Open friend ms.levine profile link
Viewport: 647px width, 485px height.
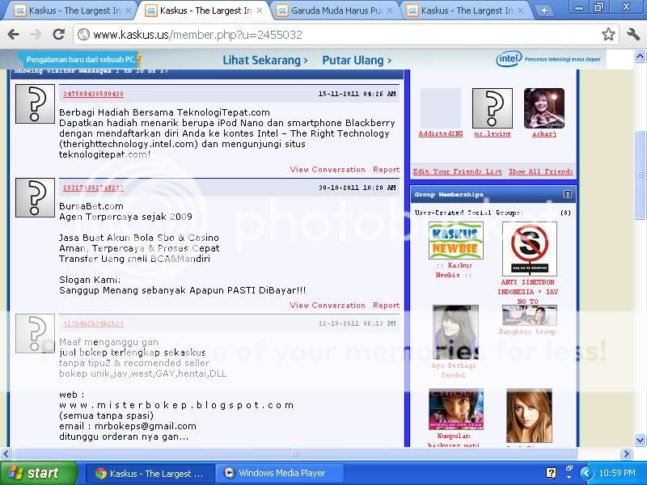coord(493,133)
